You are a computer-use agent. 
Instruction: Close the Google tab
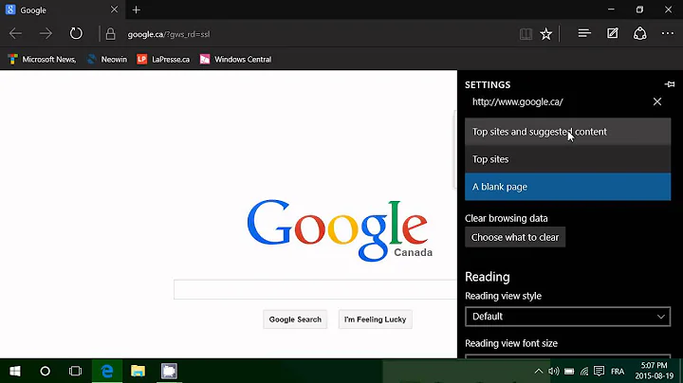tap(114, 9)
